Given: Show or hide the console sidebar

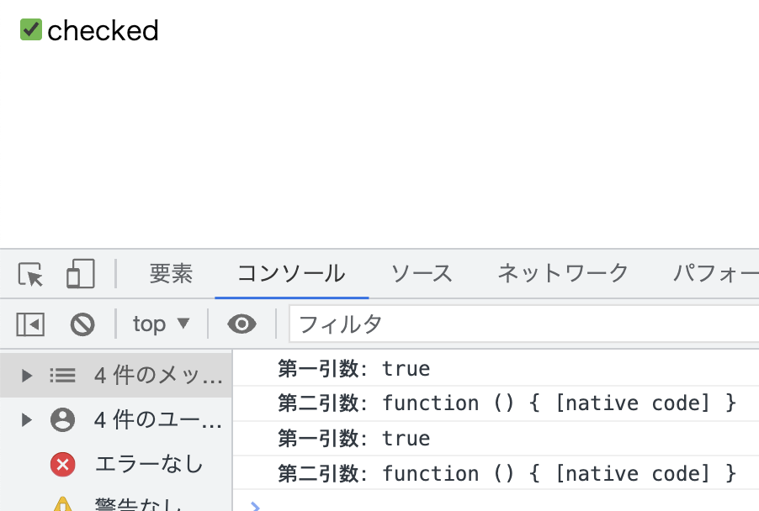Looking at the screenshot, I should [30, 324].
